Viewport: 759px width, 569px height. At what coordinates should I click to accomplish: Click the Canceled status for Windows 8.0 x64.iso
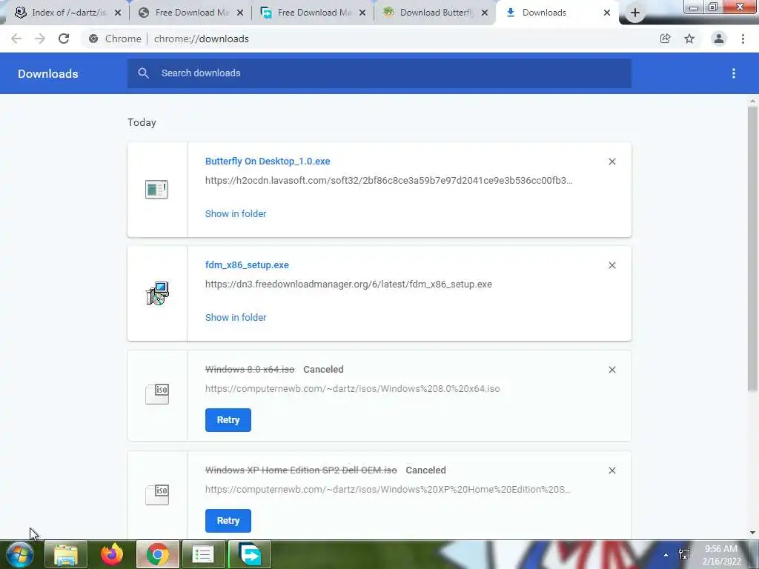click(323, 369)
